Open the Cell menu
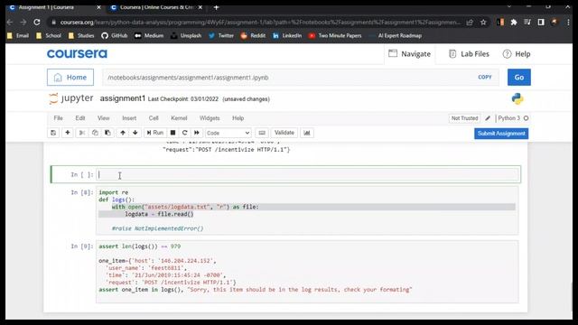This screenshot has width=578, height=325. (x=154, y=118)
